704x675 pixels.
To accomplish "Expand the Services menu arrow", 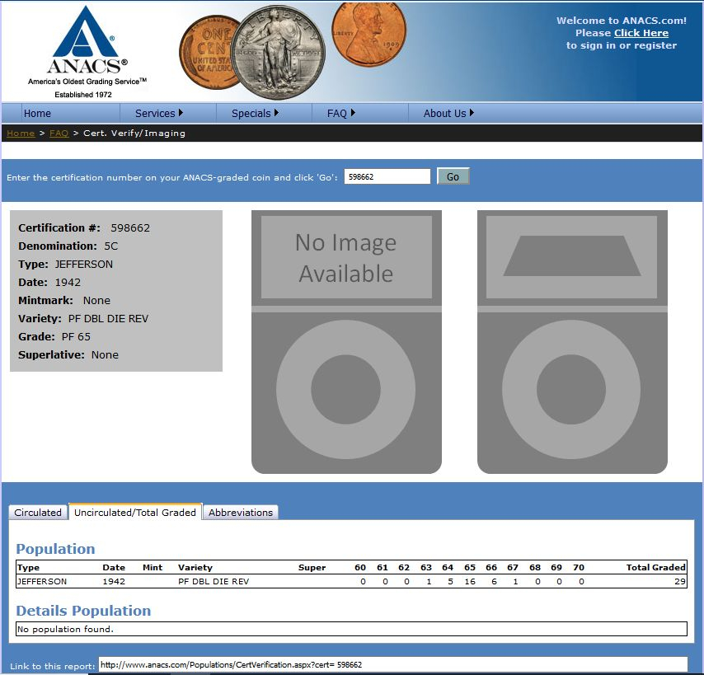I will (181, 113).
